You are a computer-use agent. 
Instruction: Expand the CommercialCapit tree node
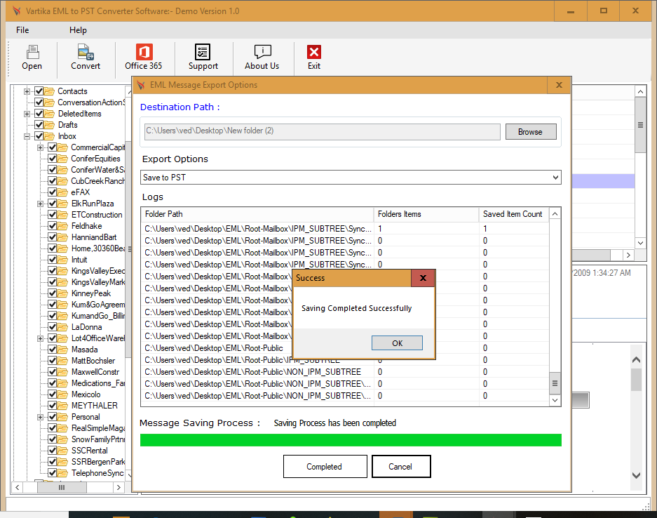[40, 147]
